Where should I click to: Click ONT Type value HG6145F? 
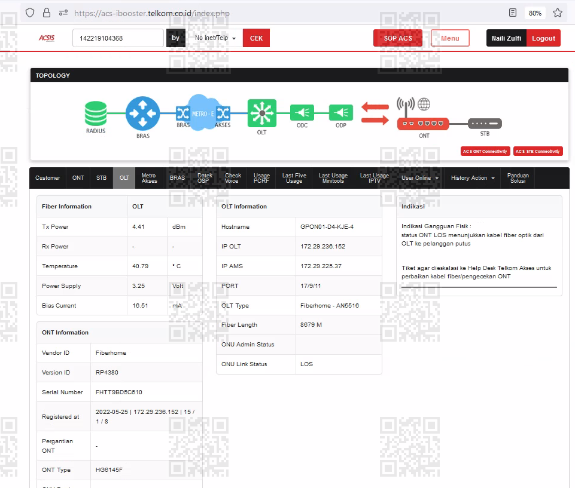pos(109,469)
